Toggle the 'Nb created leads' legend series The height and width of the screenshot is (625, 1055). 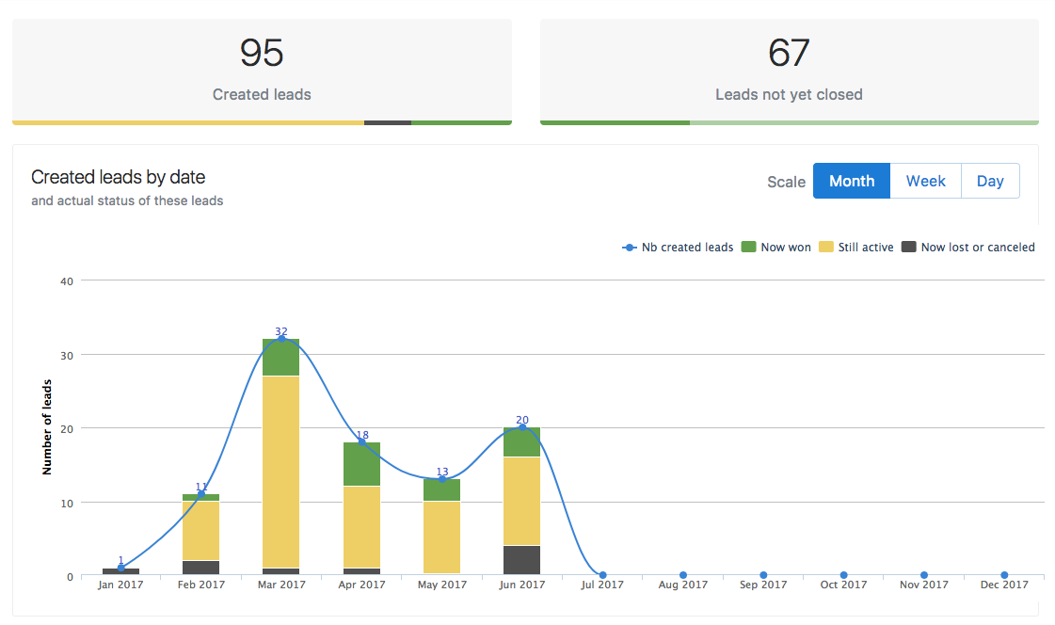[x=679, y=248]
